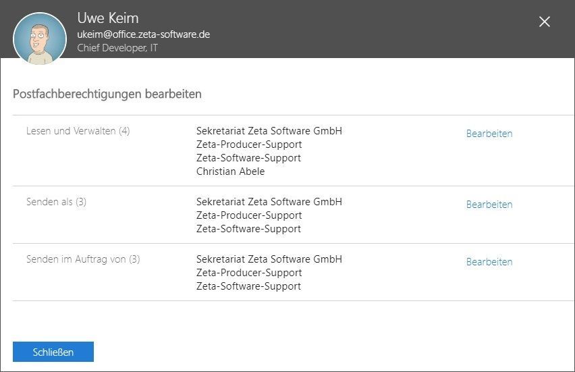Edit the Lesen und Verwalten permissions
This screenshot has height=372, width=575.
[489, 134]
